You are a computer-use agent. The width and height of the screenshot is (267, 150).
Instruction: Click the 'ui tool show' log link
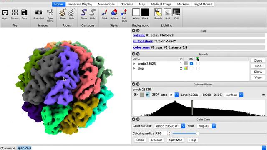pos(143,41)
